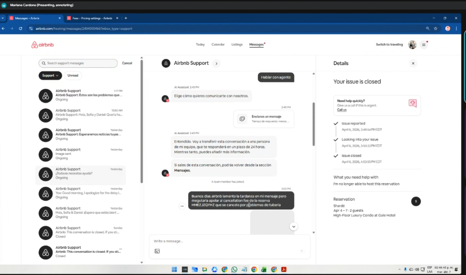
Task: Open the conversation starting Good morning, I apologize
Action: [x=81, y=194]
